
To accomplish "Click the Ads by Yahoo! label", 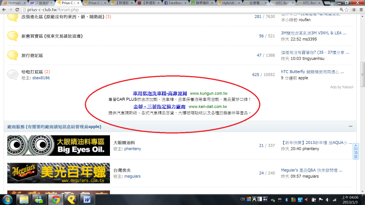I will pyautogui.click(x=341, y=87).
